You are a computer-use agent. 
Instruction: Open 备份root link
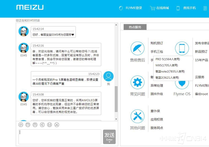coord(201,94)
